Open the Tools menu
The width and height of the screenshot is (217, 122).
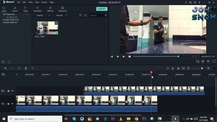point(31,2)
